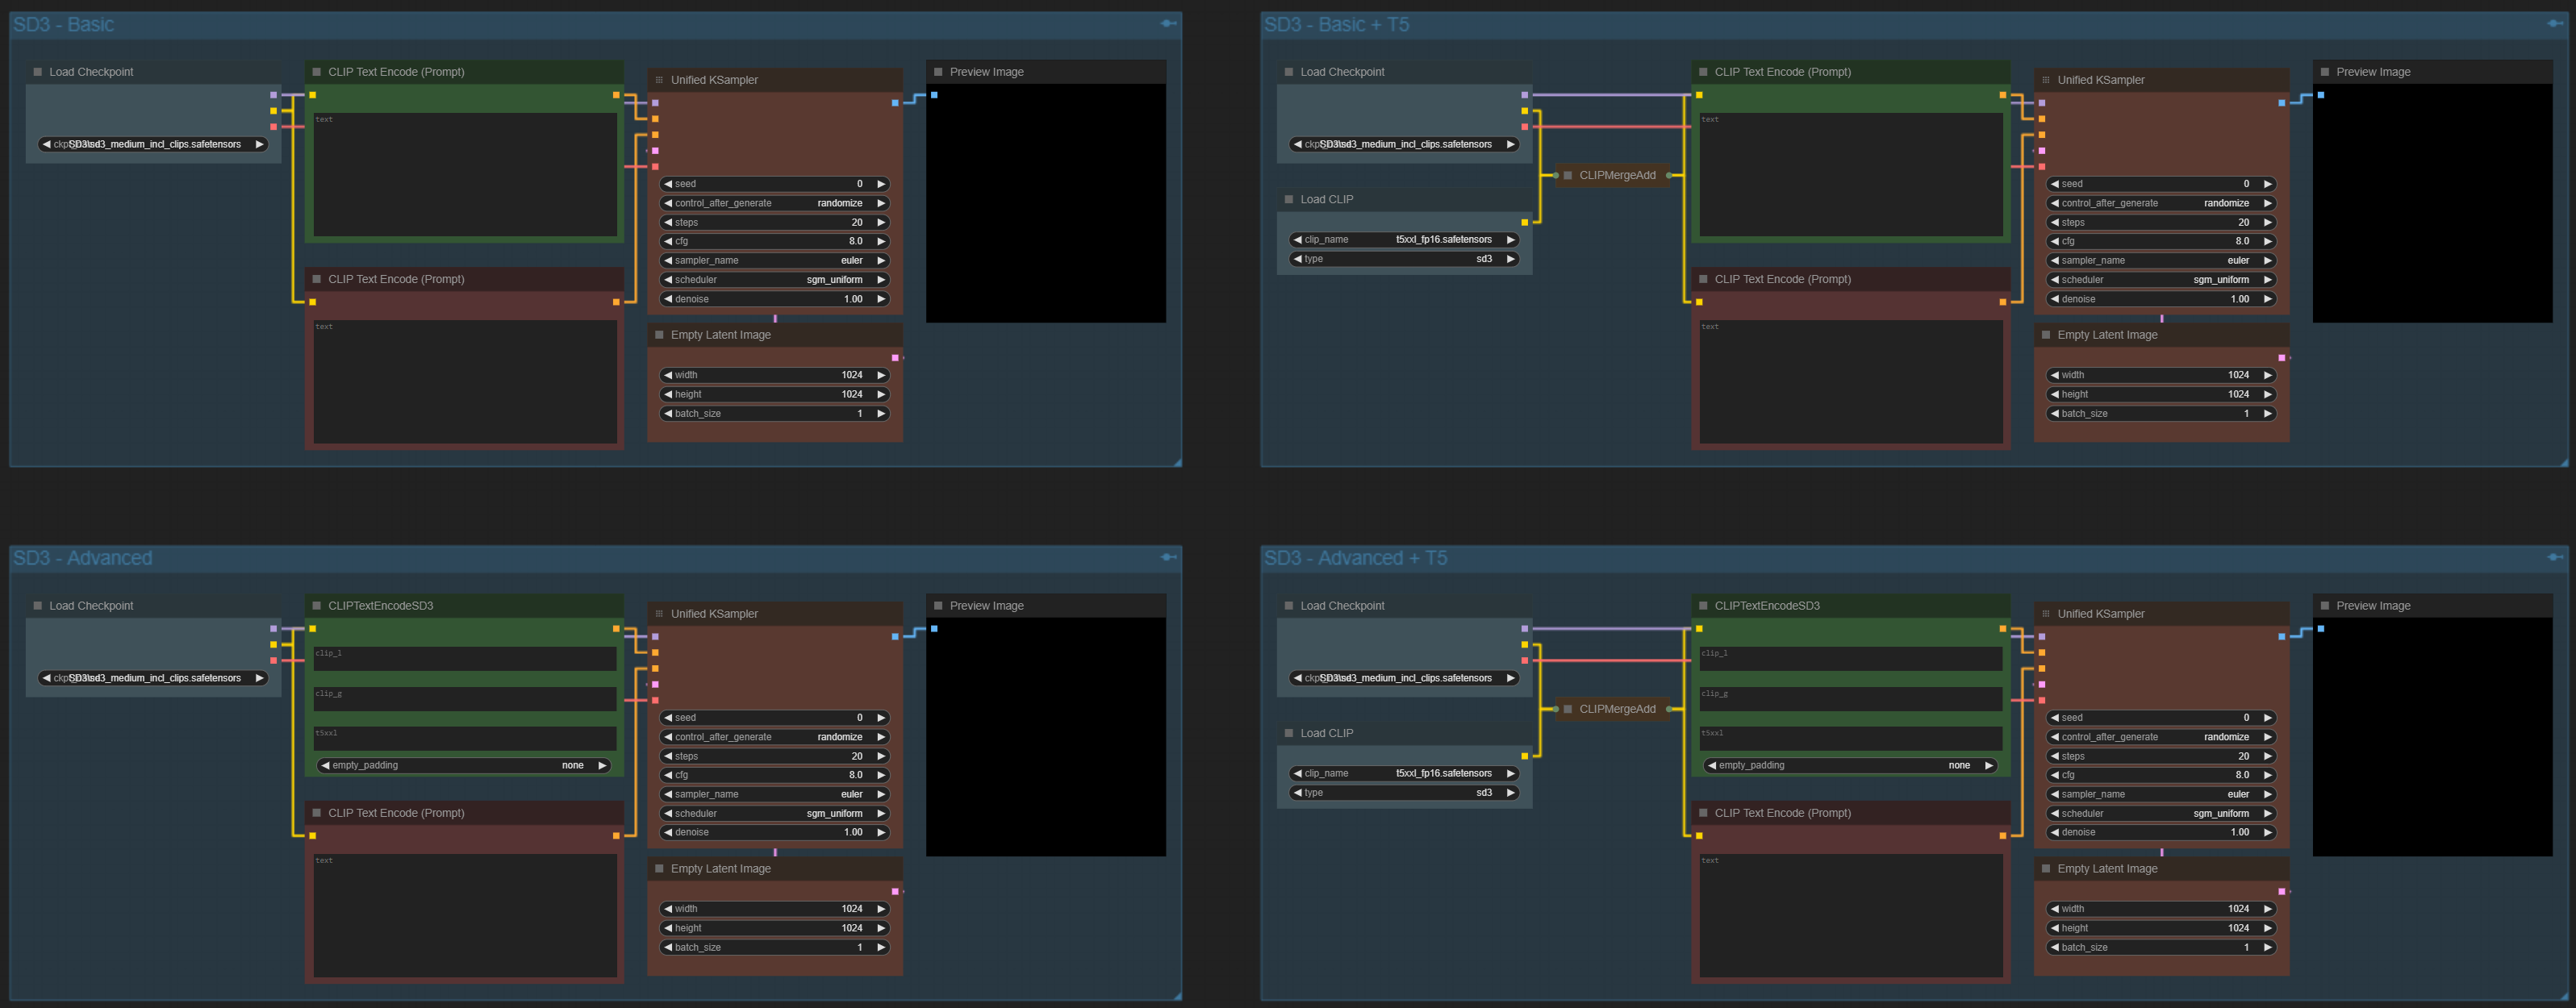2576x1008 pixels.
Task: Collapse CLIPTextEncodeSD3 node in SD3 - Advanced group
Action: [317, 606]
